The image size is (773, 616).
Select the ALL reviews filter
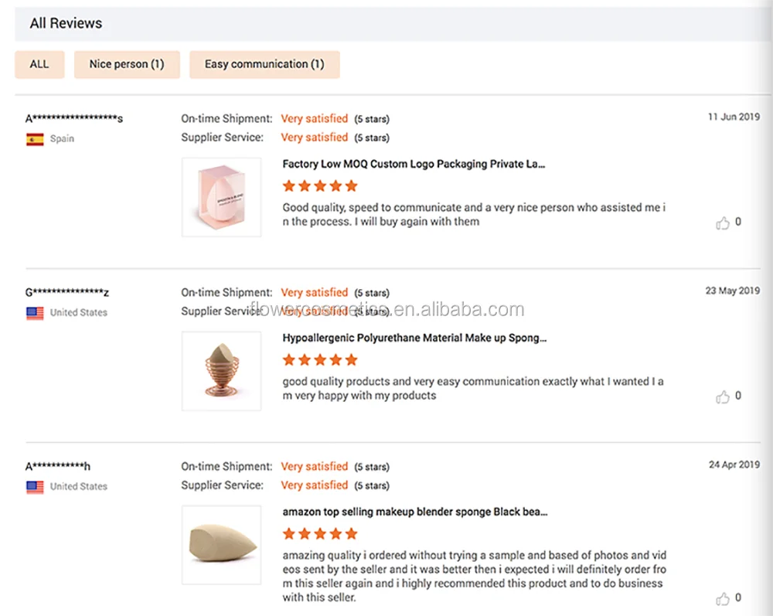click(39, 64)
